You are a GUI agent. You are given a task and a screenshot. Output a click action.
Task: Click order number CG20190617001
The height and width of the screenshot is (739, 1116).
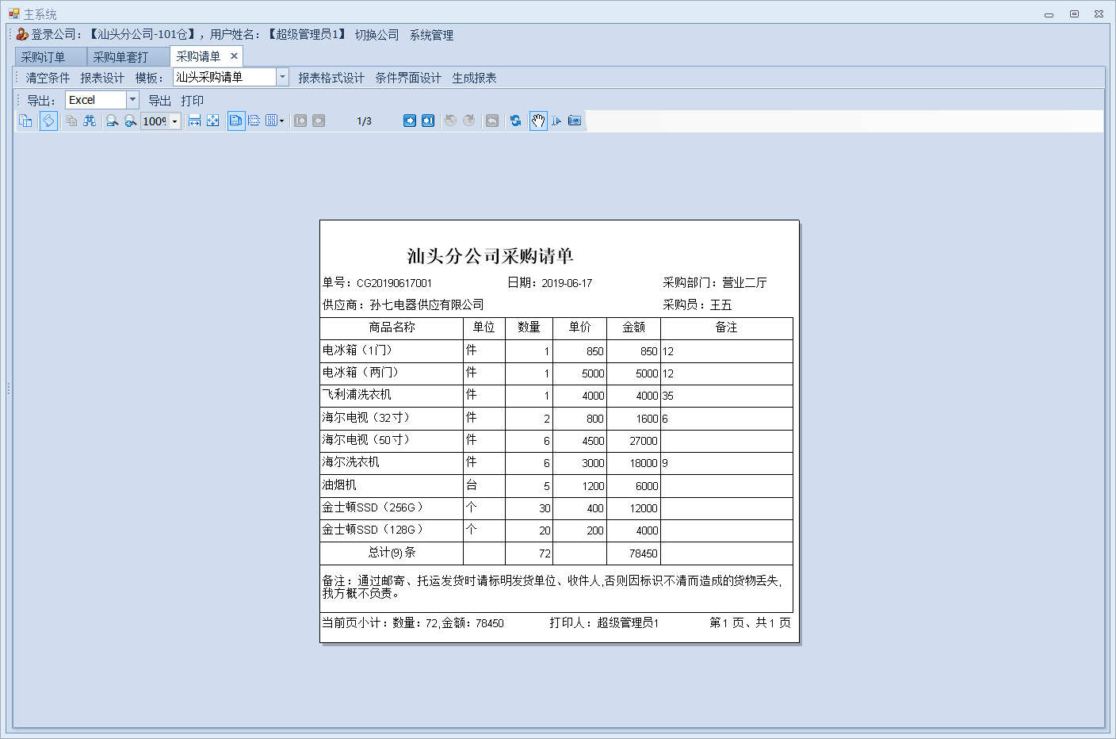click(394, 283)
